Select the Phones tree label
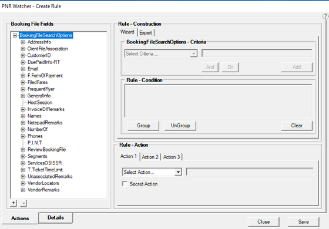 [35, 136]
